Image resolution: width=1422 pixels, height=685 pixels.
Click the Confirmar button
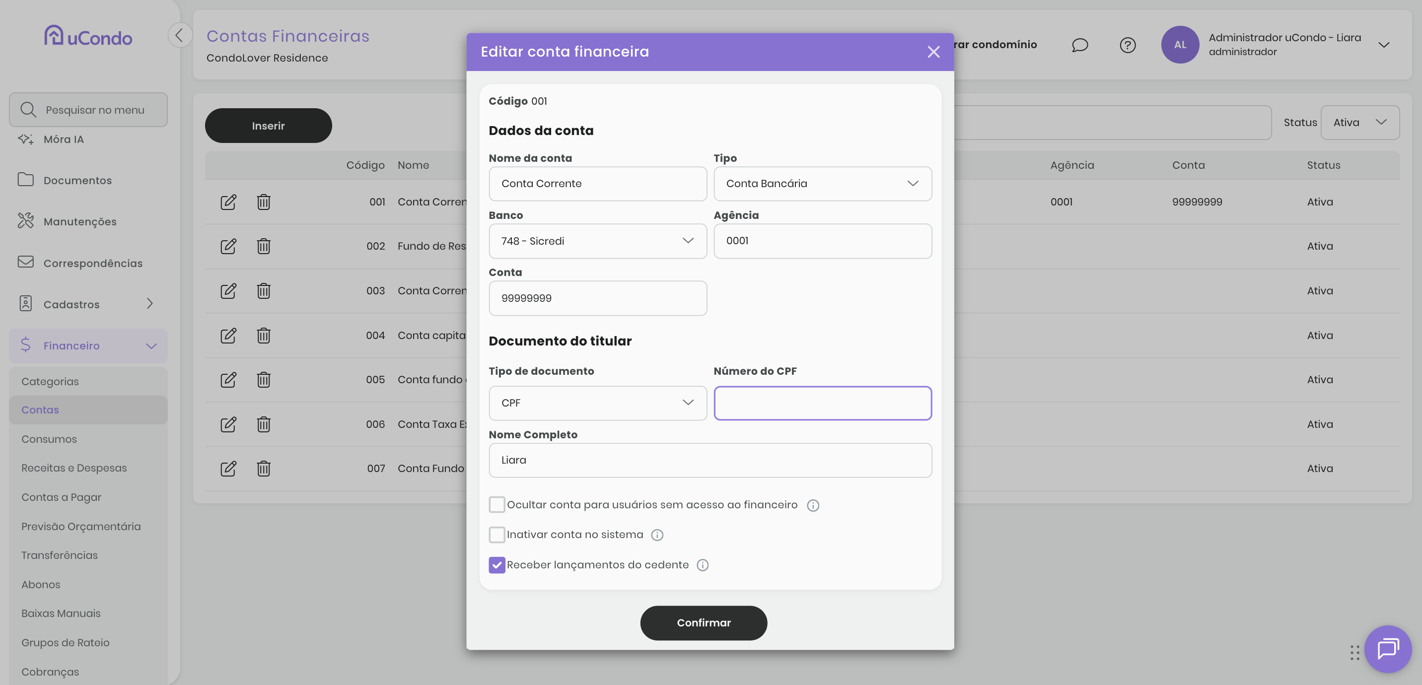[703, 623]
